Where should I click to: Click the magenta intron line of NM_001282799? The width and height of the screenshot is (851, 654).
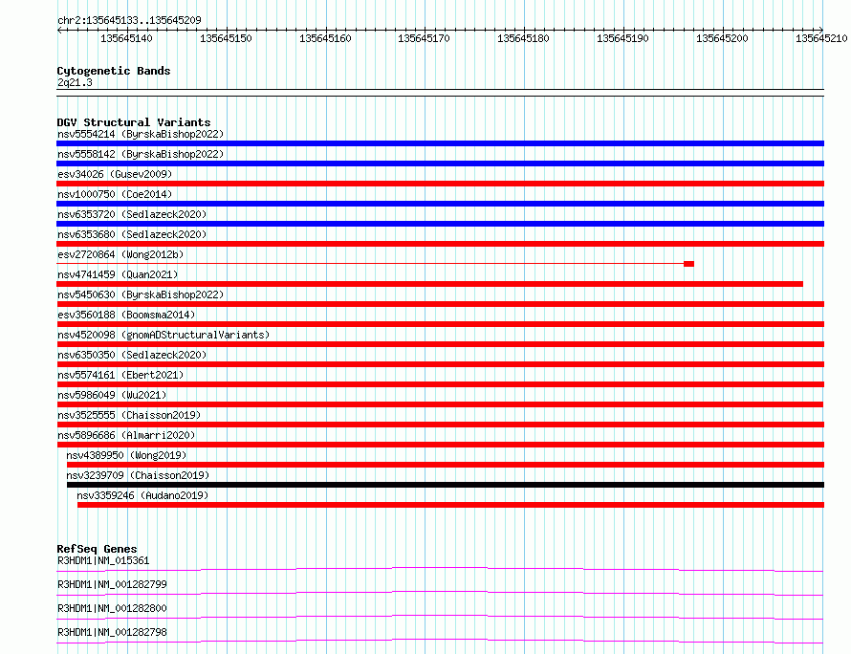440,592
